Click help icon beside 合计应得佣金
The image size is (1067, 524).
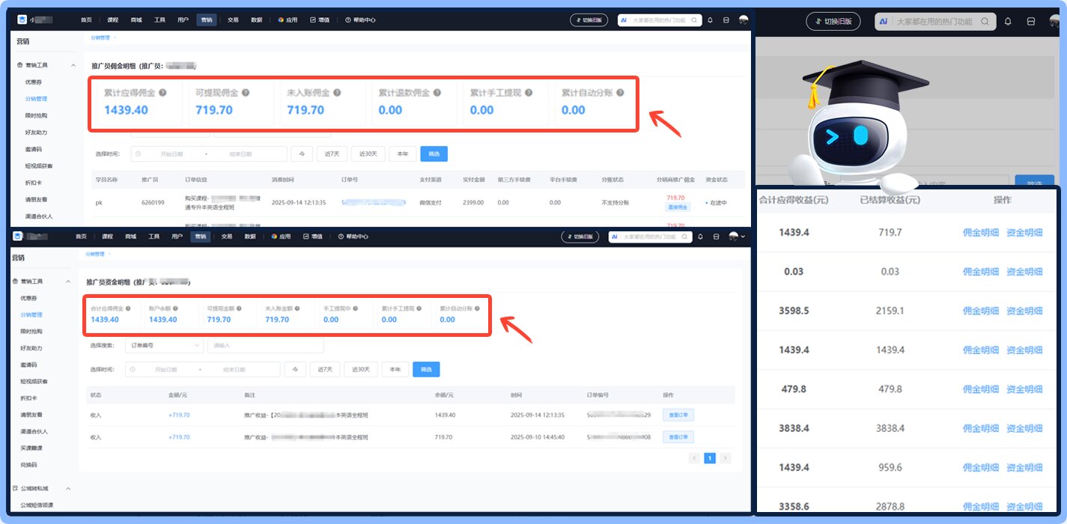click(128, 308)
